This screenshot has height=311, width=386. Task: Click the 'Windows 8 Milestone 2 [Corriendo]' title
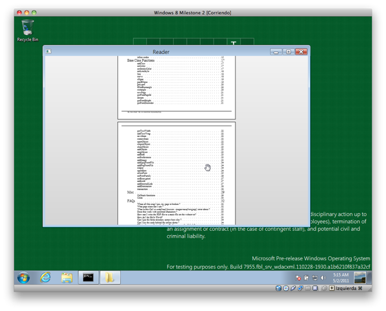click(x=192, y=13)
